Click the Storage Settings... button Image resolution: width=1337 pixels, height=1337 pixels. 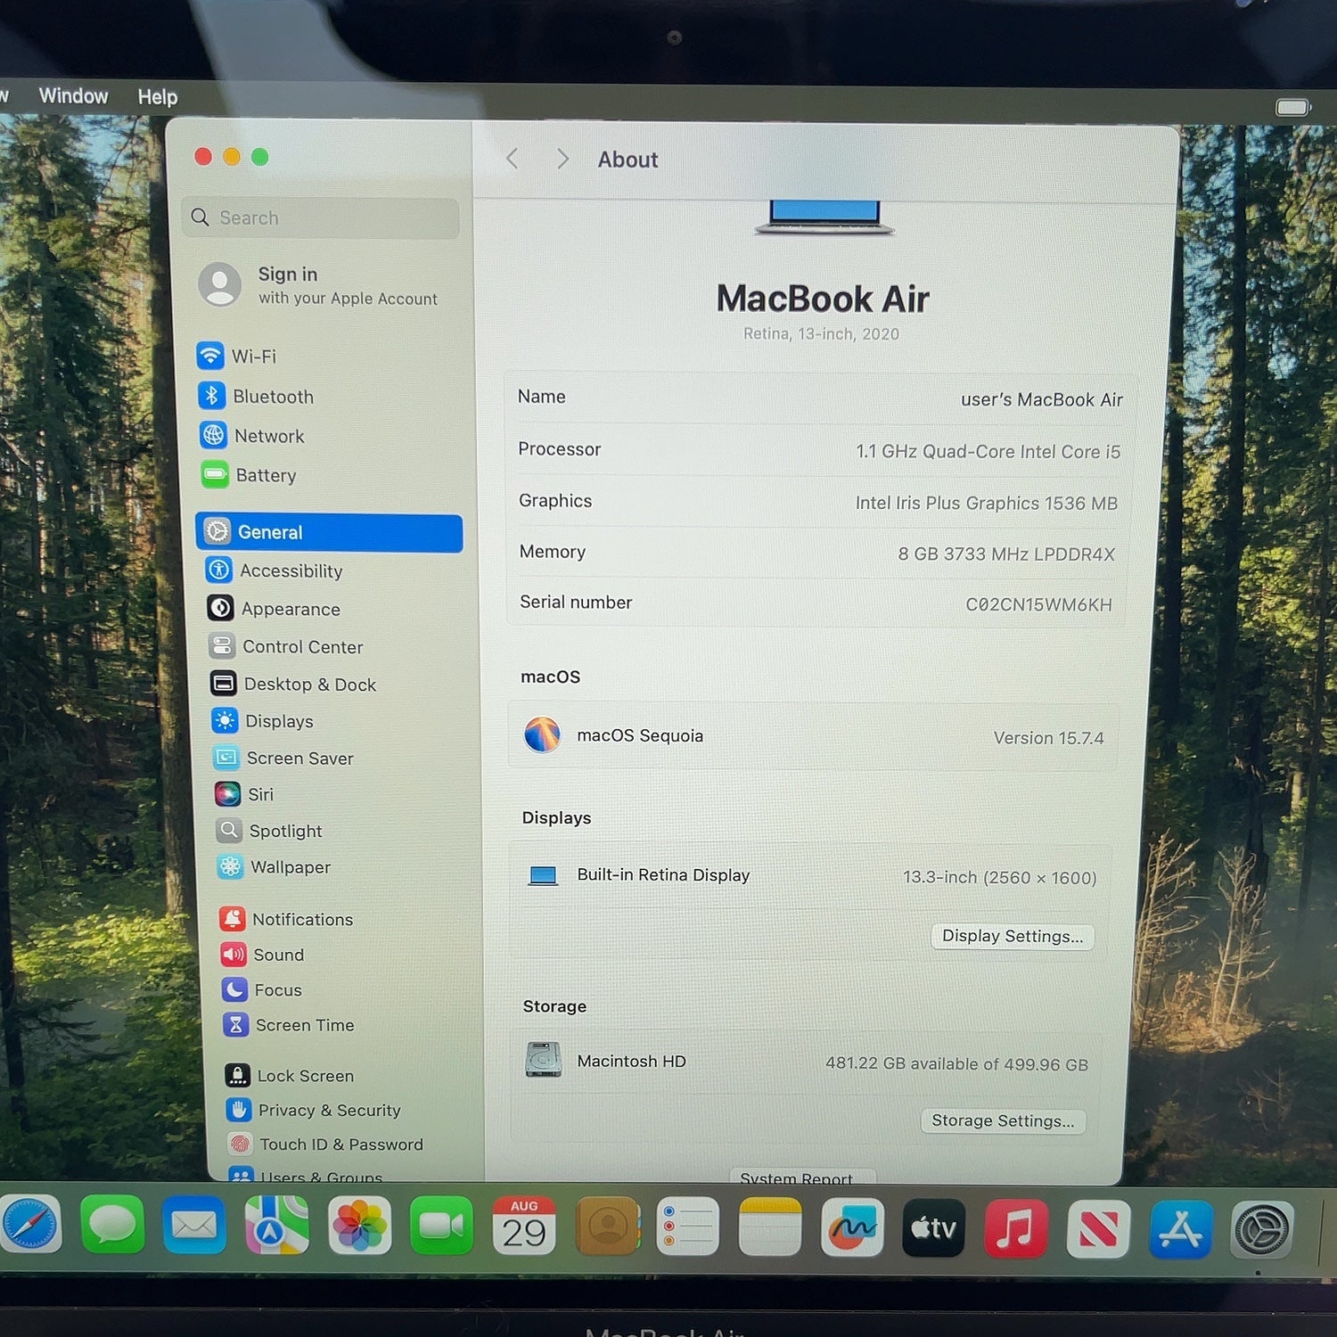[1003, 1120]
